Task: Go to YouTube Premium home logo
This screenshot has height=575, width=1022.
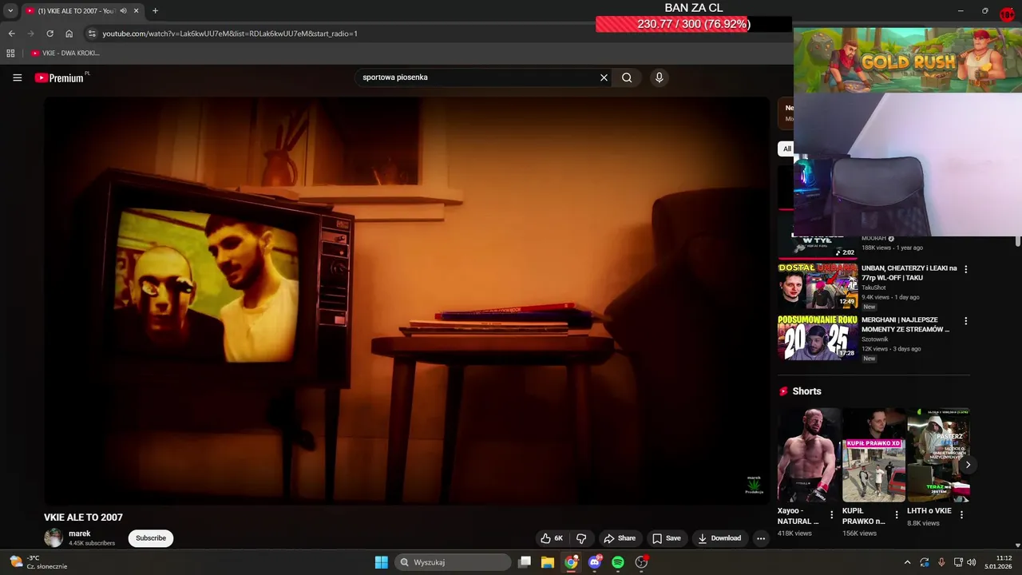Action: click(60, 77)
